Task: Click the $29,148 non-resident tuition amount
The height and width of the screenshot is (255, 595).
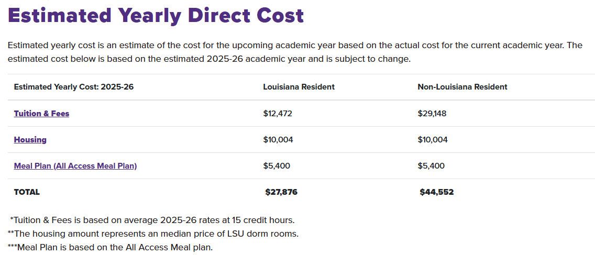Action: coord(432,114)
